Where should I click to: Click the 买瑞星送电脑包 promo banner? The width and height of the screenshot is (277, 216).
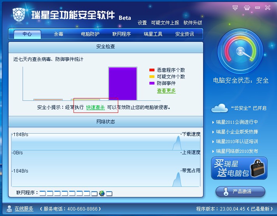239,168
